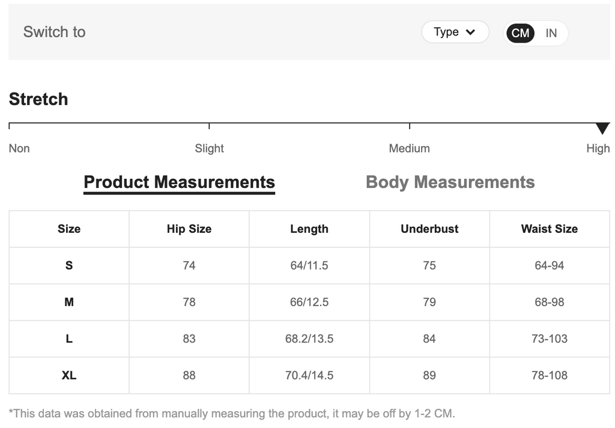
Task: Click the chevron arrow in Type selector
Action: point(470,32)
